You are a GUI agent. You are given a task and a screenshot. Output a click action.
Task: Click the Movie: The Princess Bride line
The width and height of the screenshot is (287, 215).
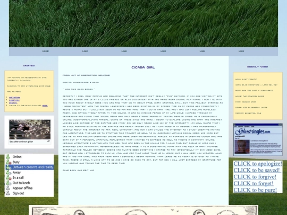[x=250, y=96]
